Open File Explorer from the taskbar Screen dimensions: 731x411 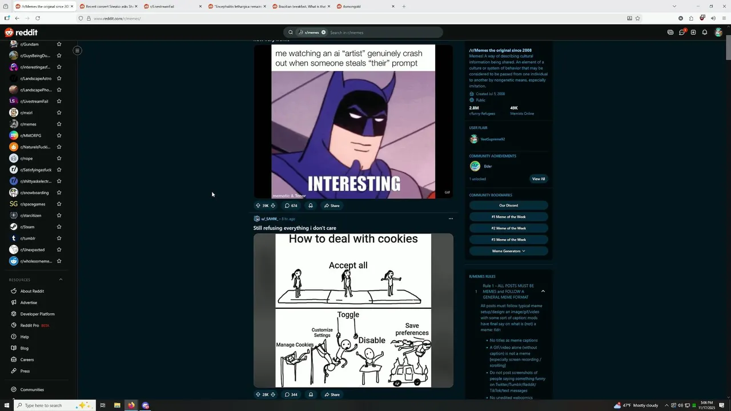117,405
